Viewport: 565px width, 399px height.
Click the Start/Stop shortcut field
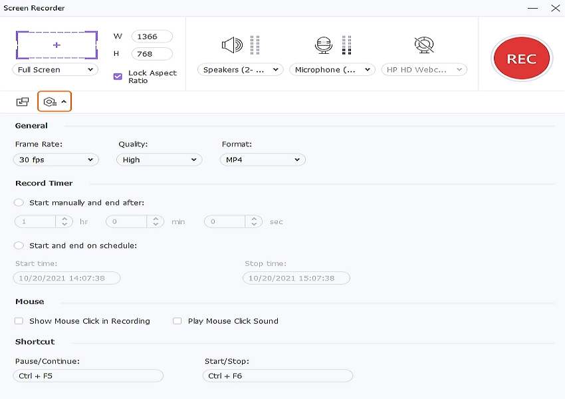(277, 376)
